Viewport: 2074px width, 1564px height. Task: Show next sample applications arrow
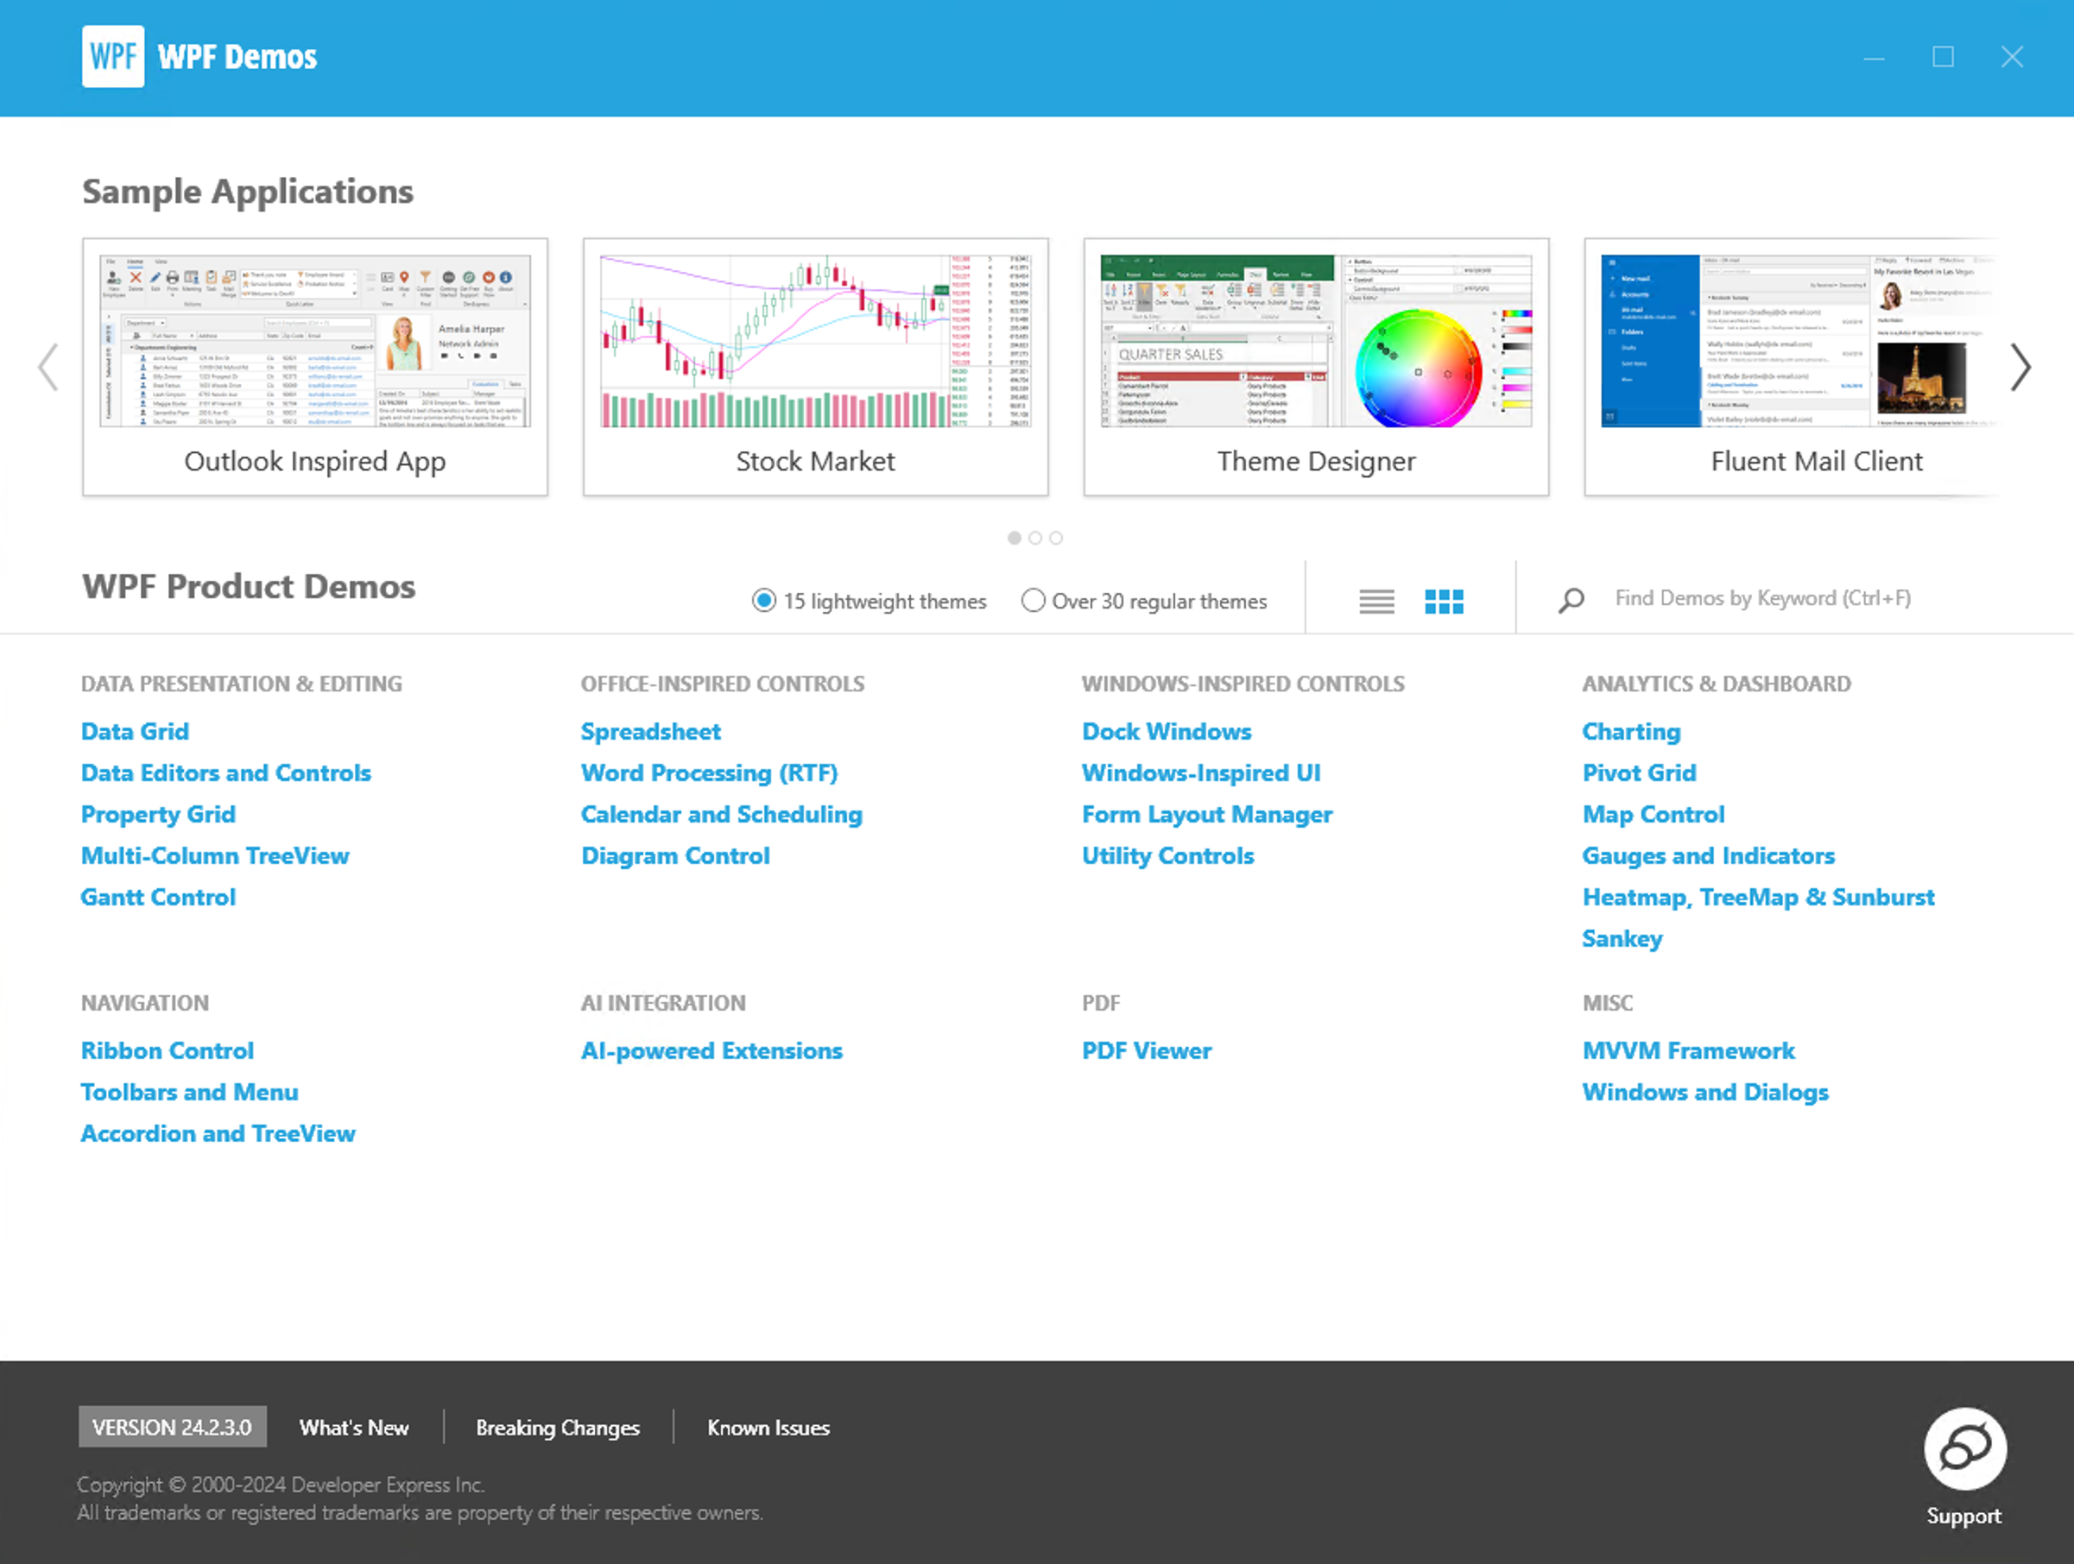tap(2020, 368)
